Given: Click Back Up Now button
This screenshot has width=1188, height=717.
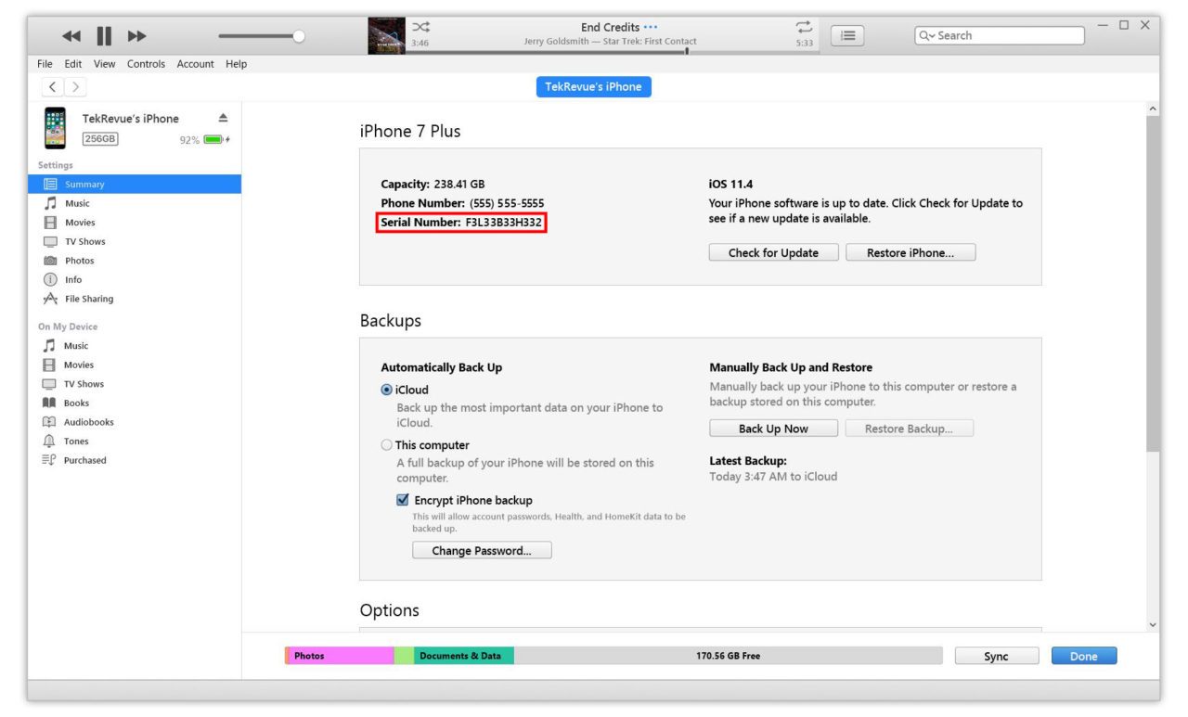Looking at the screenshot, I should 773,429.
